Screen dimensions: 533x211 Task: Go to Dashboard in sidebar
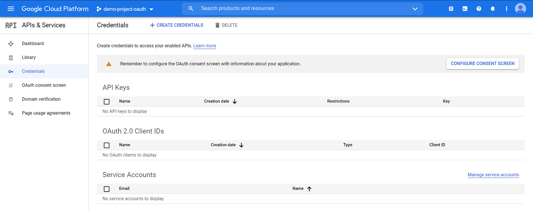tap(33, 44)
